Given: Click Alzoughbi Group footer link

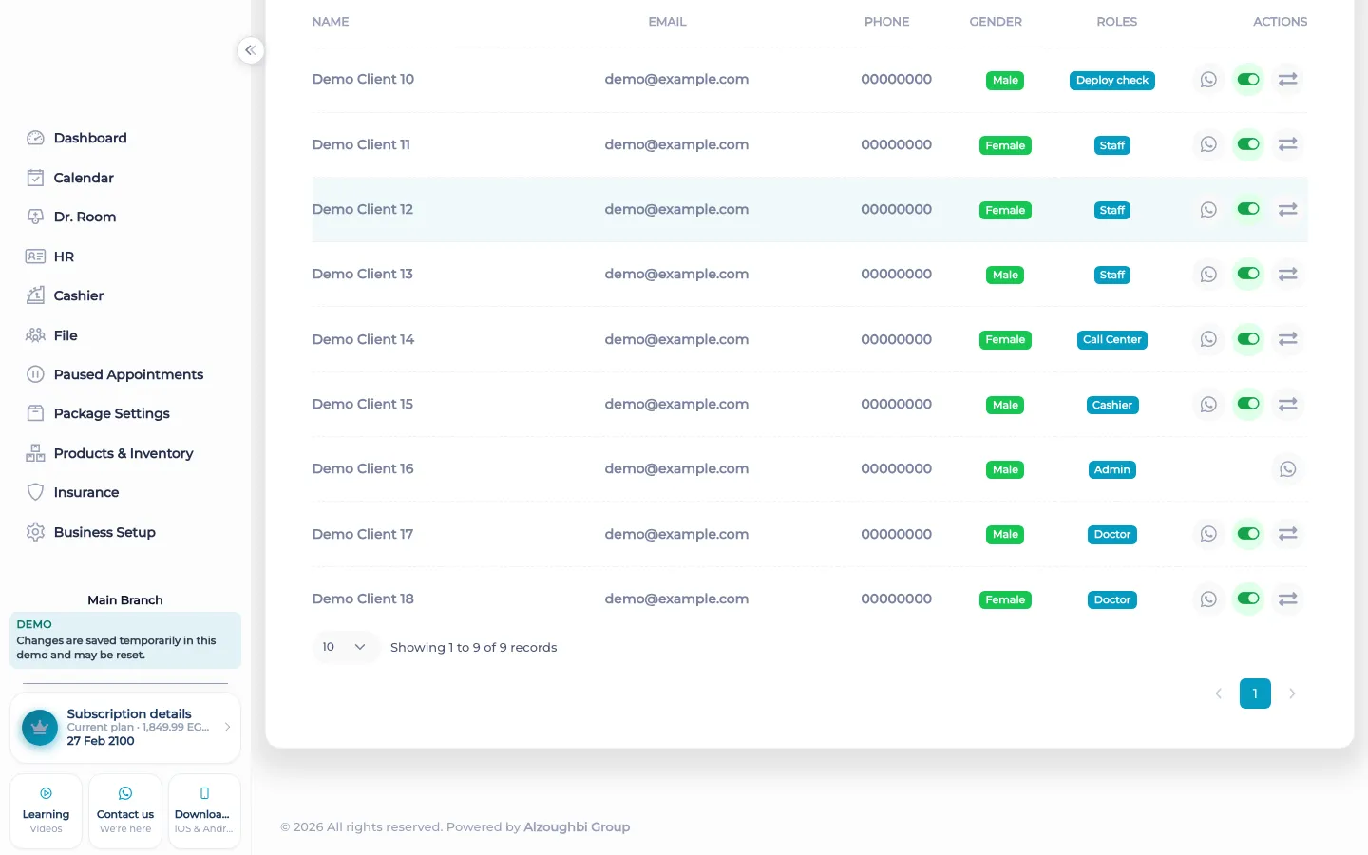Looking at the screenshot, I should click(x=577, y=827).
